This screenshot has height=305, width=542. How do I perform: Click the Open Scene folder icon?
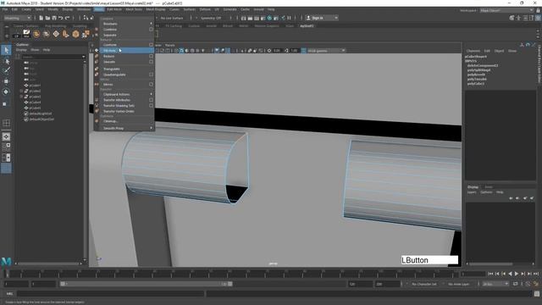pyautogui.click(x=47, y=18)
